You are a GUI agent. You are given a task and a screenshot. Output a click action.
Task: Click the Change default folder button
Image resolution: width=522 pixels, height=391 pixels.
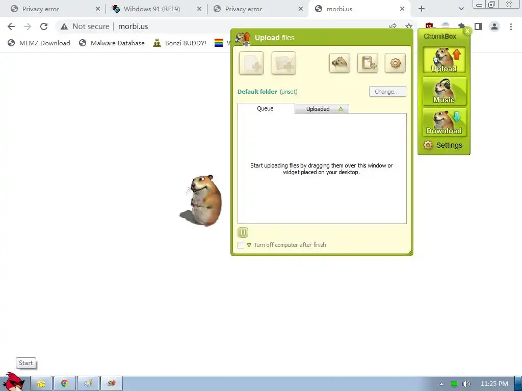point(387,92)
